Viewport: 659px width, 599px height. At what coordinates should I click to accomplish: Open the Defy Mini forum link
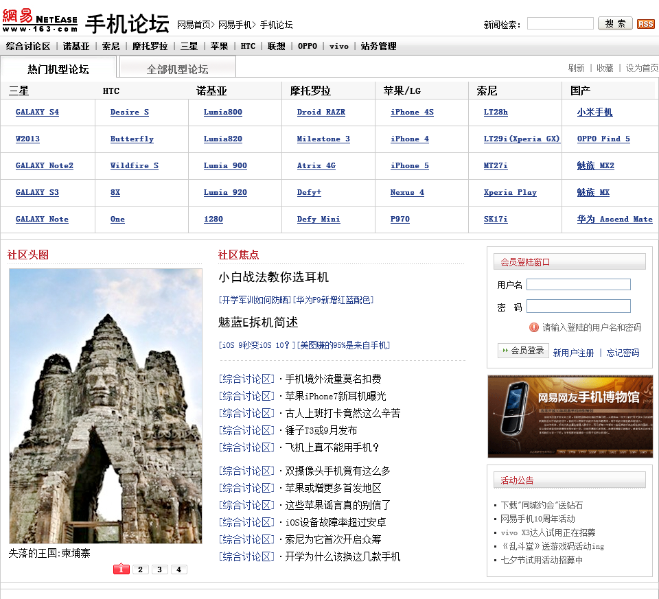[x=319, y=220]
